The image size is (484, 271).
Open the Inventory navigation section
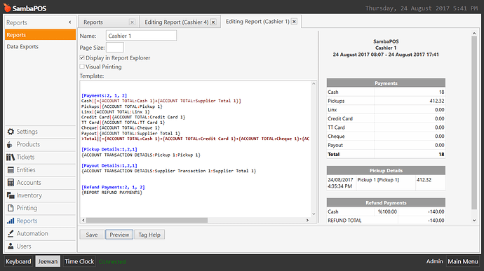pos(41,195)
